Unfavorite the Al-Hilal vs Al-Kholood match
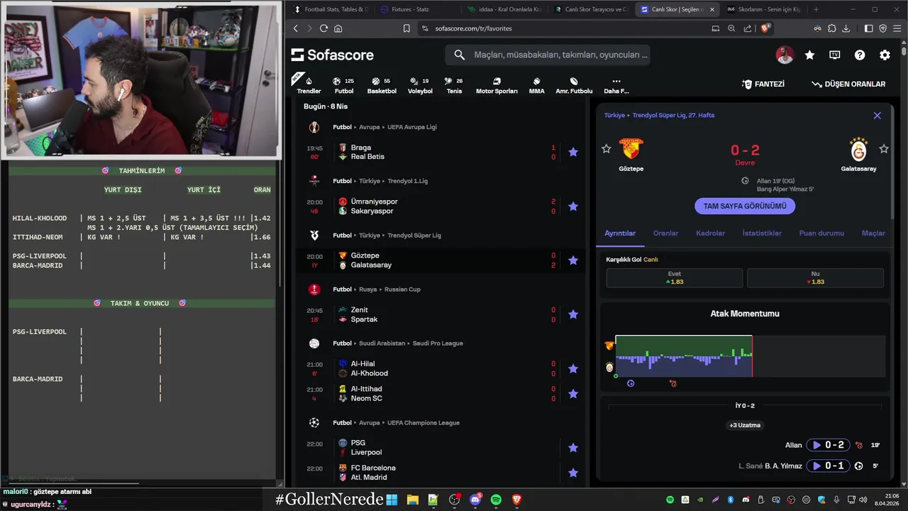The width and height of the screenshot is (908, 511). coord(573,368)
